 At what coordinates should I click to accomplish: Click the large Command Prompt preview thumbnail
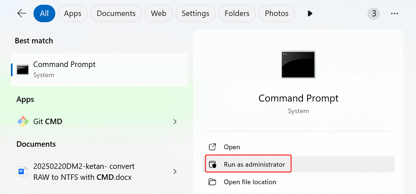(x=298, y=64)
